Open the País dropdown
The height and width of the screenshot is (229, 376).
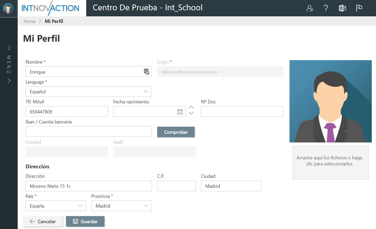pos(80,206)
